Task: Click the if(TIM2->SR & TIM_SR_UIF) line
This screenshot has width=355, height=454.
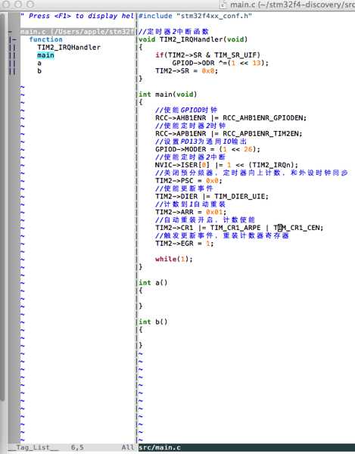Action: pos(207,55)
